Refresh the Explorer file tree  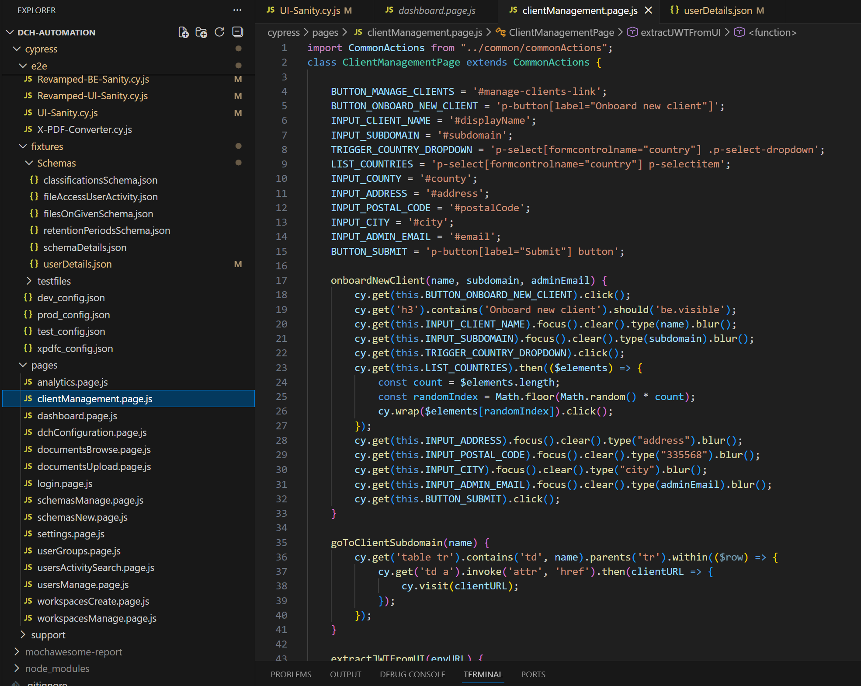click(x=219, y=32)
